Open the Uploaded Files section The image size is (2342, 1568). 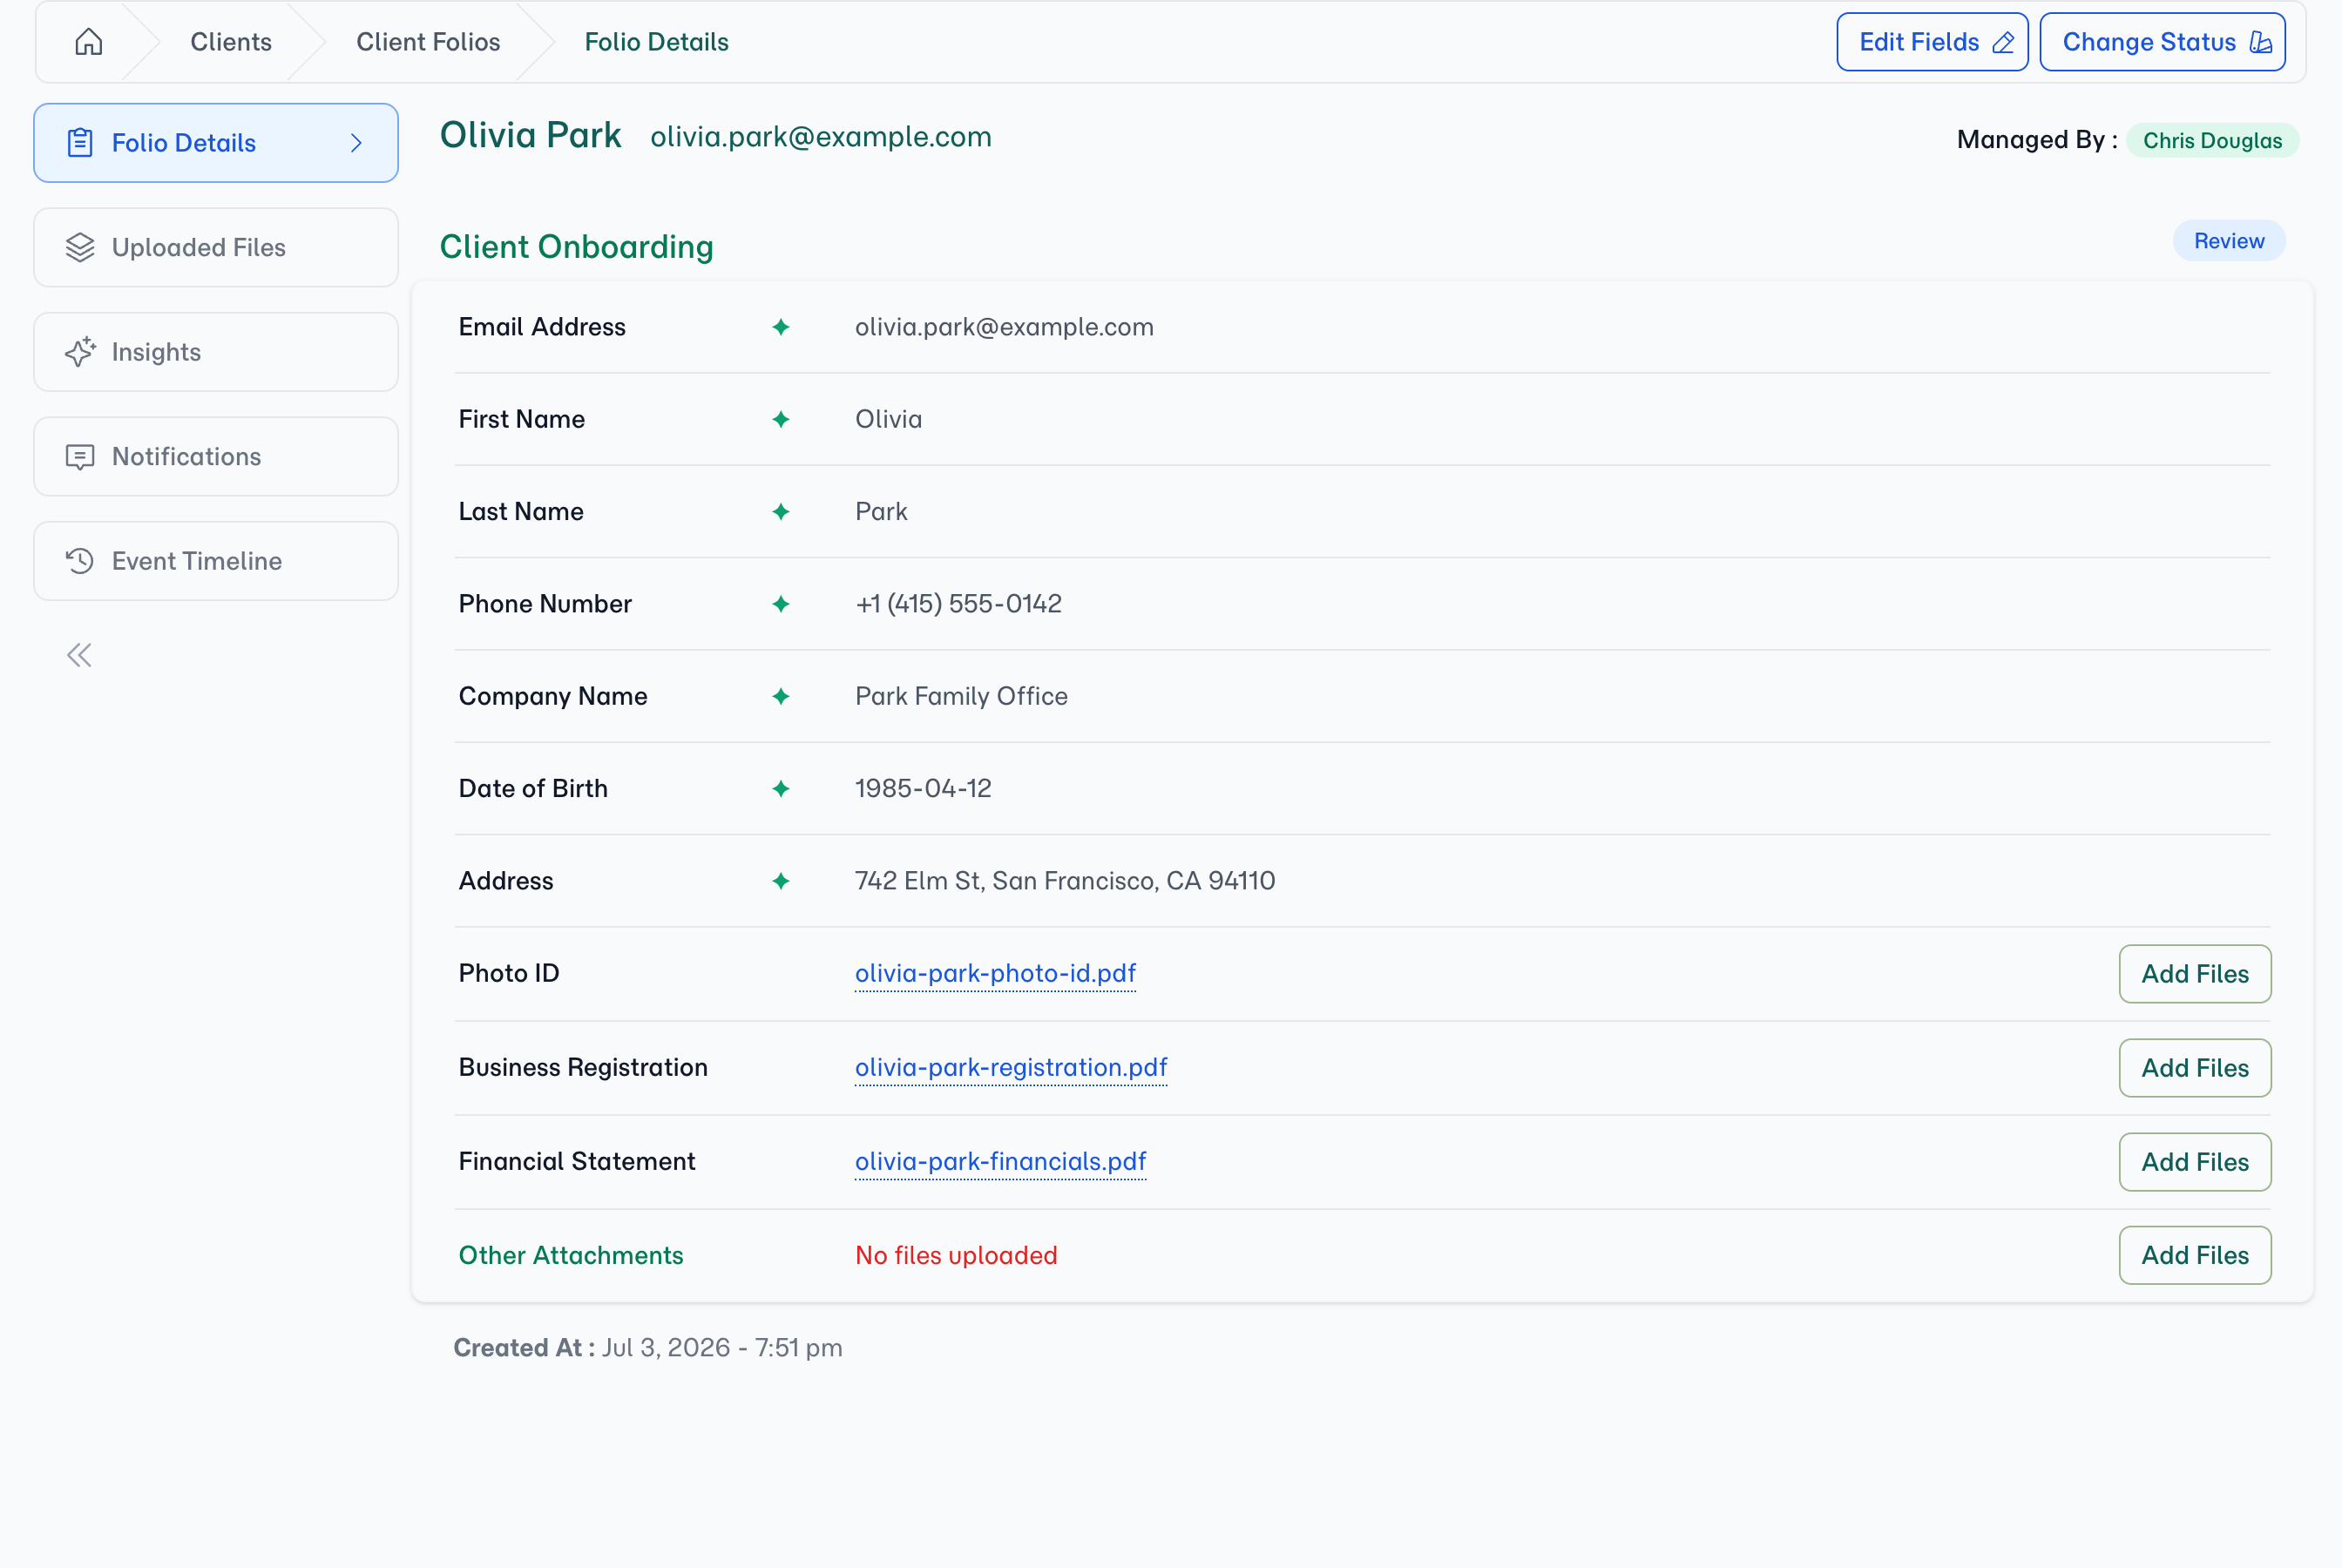216,247
